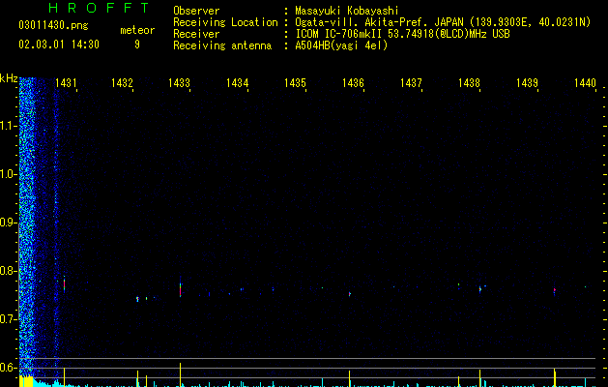The image size is (608, 387).
Task: Click the magenta echo dot after 1439
Action: [x=555, y=290]
